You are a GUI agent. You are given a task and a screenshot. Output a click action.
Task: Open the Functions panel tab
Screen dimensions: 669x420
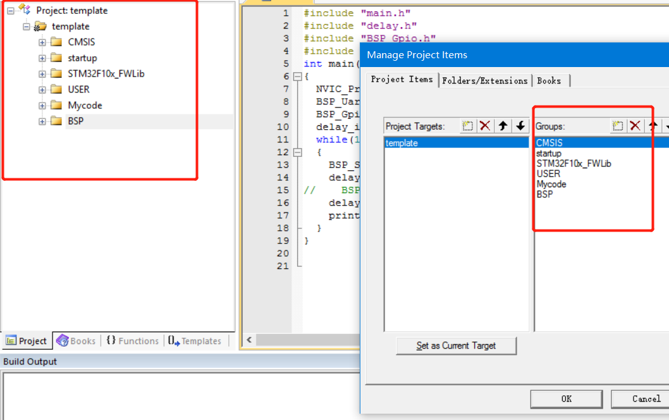pos(133,340)
